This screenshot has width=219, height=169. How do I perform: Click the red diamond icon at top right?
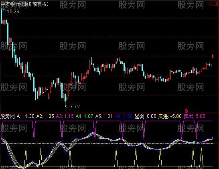(x=210, y=4)
